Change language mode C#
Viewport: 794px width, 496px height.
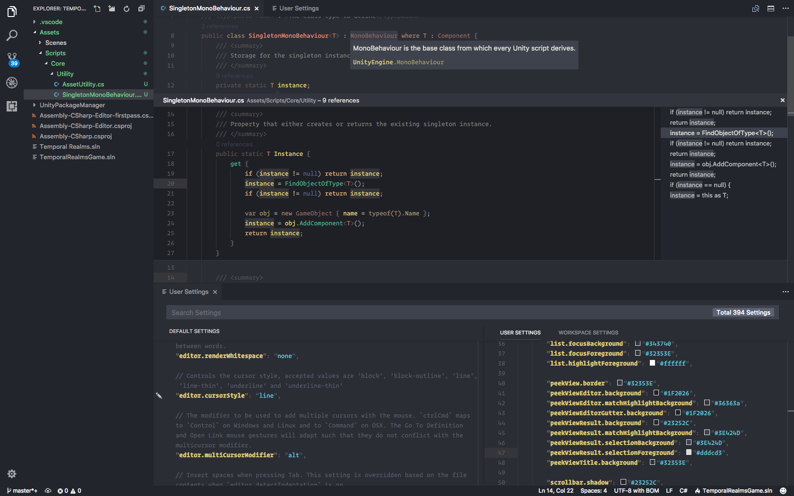[683, 491]
